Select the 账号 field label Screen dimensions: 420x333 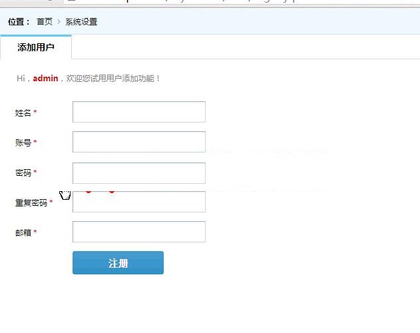[23, 143]
